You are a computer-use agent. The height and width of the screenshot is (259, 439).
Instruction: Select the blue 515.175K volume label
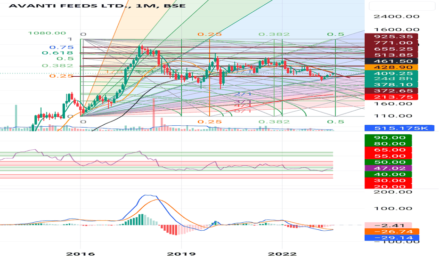coord(399,128)
